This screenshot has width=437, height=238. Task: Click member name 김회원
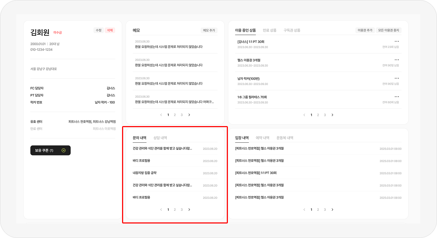click(x=40, y=33)
